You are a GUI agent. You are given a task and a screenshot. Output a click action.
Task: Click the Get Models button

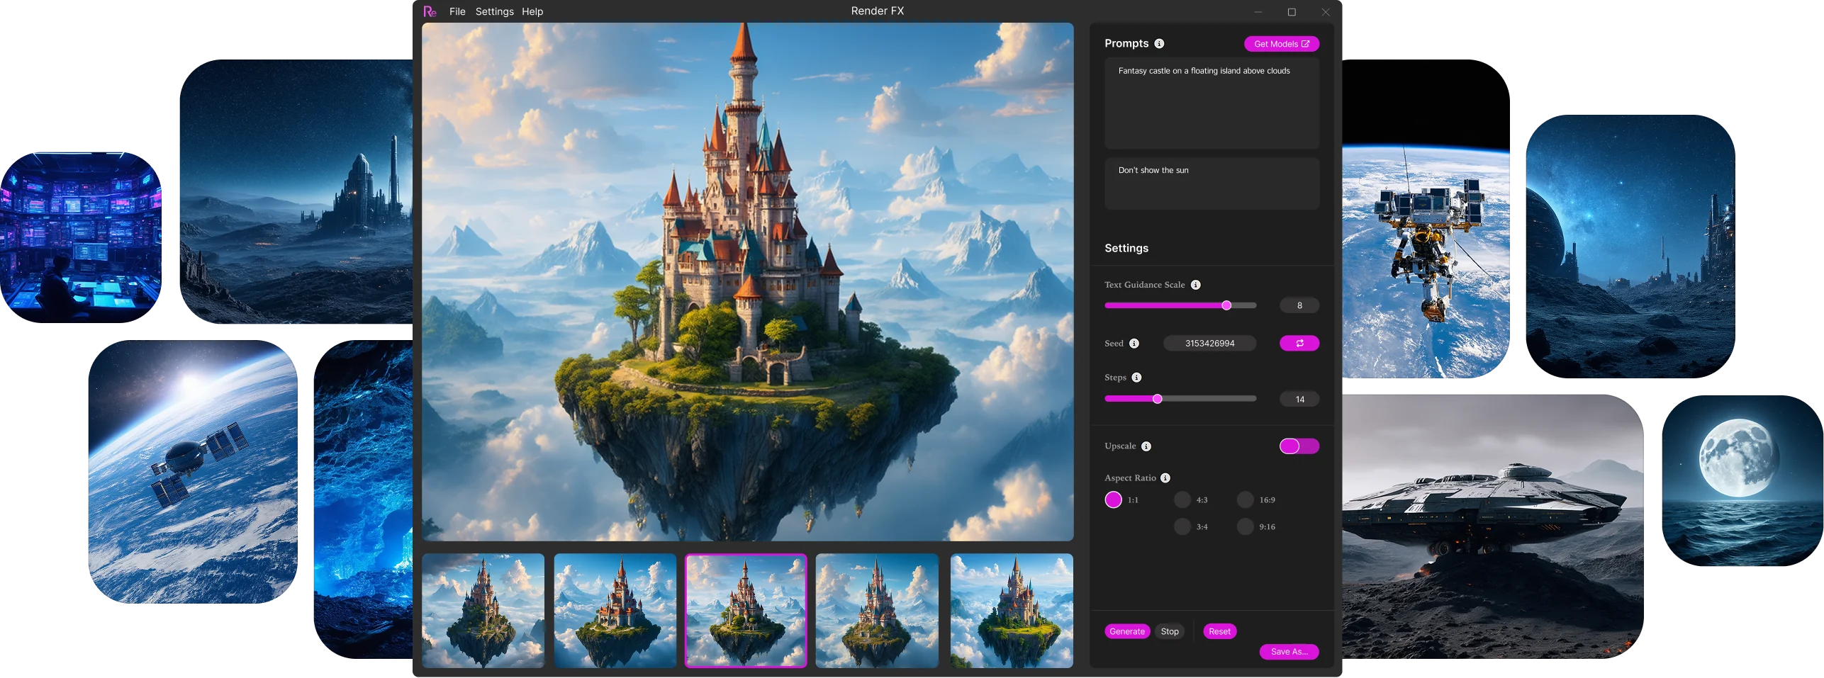(1282, 44)
